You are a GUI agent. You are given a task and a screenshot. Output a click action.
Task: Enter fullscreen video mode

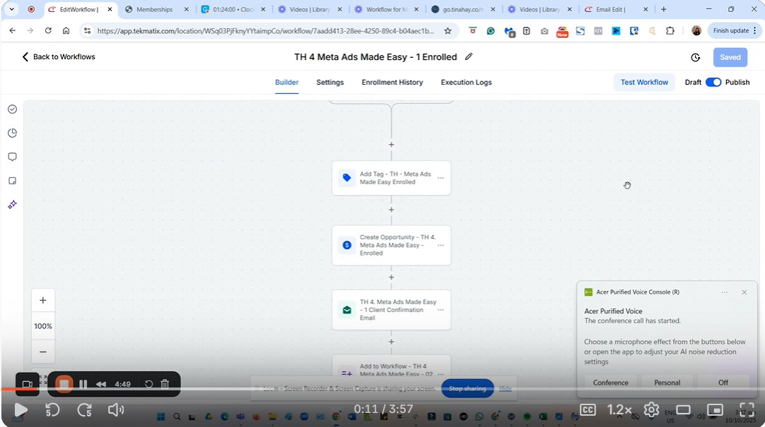tap(747, 410)
